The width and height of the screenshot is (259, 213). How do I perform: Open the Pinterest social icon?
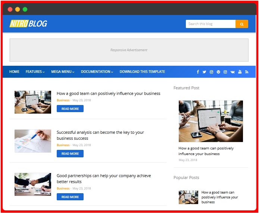(218, 72)
